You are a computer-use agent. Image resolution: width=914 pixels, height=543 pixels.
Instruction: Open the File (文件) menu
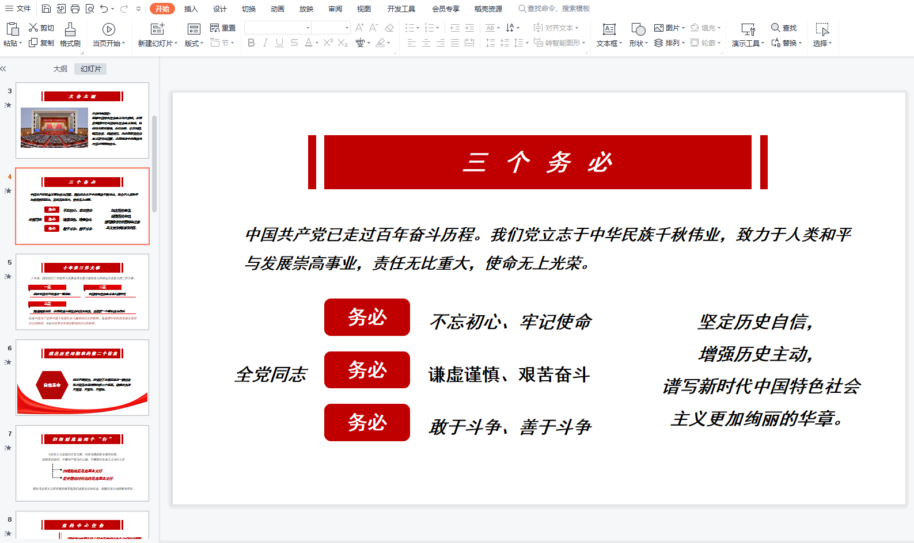click(18, 9)
